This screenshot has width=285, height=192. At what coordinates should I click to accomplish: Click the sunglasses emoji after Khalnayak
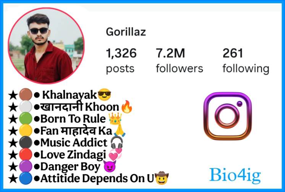[x=104, y=95]
